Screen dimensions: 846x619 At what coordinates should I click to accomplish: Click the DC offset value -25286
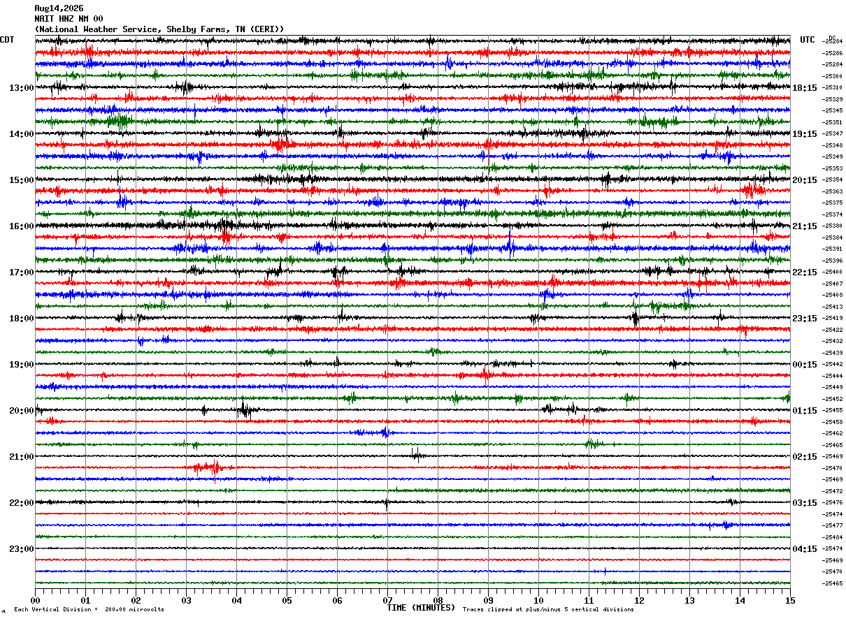(832, 53)
